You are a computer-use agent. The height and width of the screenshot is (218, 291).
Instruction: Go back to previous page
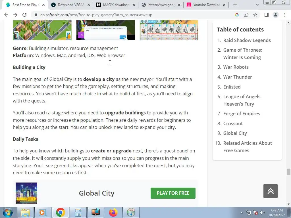pyautogui.click(x=6, y=15)
